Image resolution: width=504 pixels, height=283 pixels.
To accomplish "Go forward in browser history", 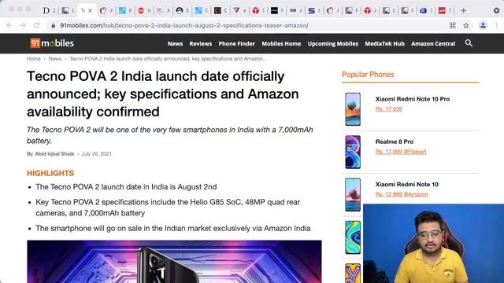I will [x=23, y=25].
